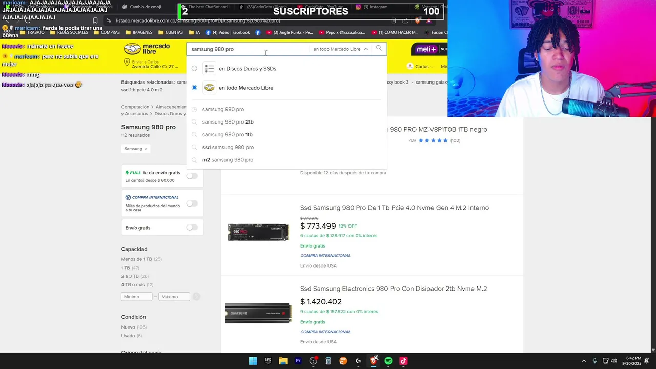Open the REDES SOCIALES bookmarks folder
Screen dimensions: 656x369
pyautogui.click(x=69, y=32)
